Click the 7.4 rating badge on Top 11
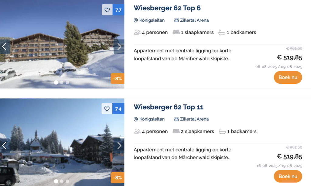This screenshot has height=186, width=311. [118, 109]
